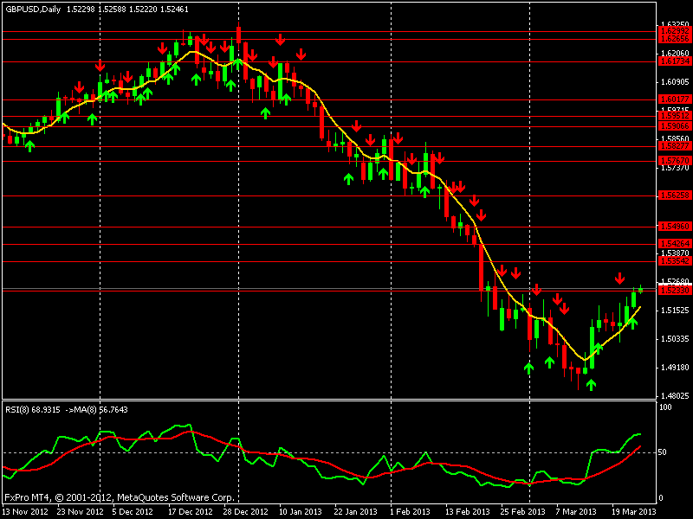Click the 0 value on RSI scale
Image resolution: width=693 pixels, height=519 pixels.
coord(661,498)
